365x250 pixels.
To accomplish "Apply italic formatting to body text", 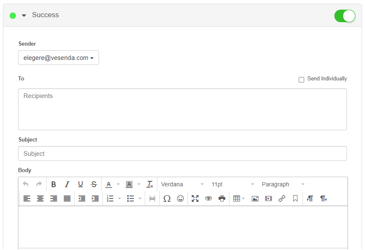I will 67,184.
